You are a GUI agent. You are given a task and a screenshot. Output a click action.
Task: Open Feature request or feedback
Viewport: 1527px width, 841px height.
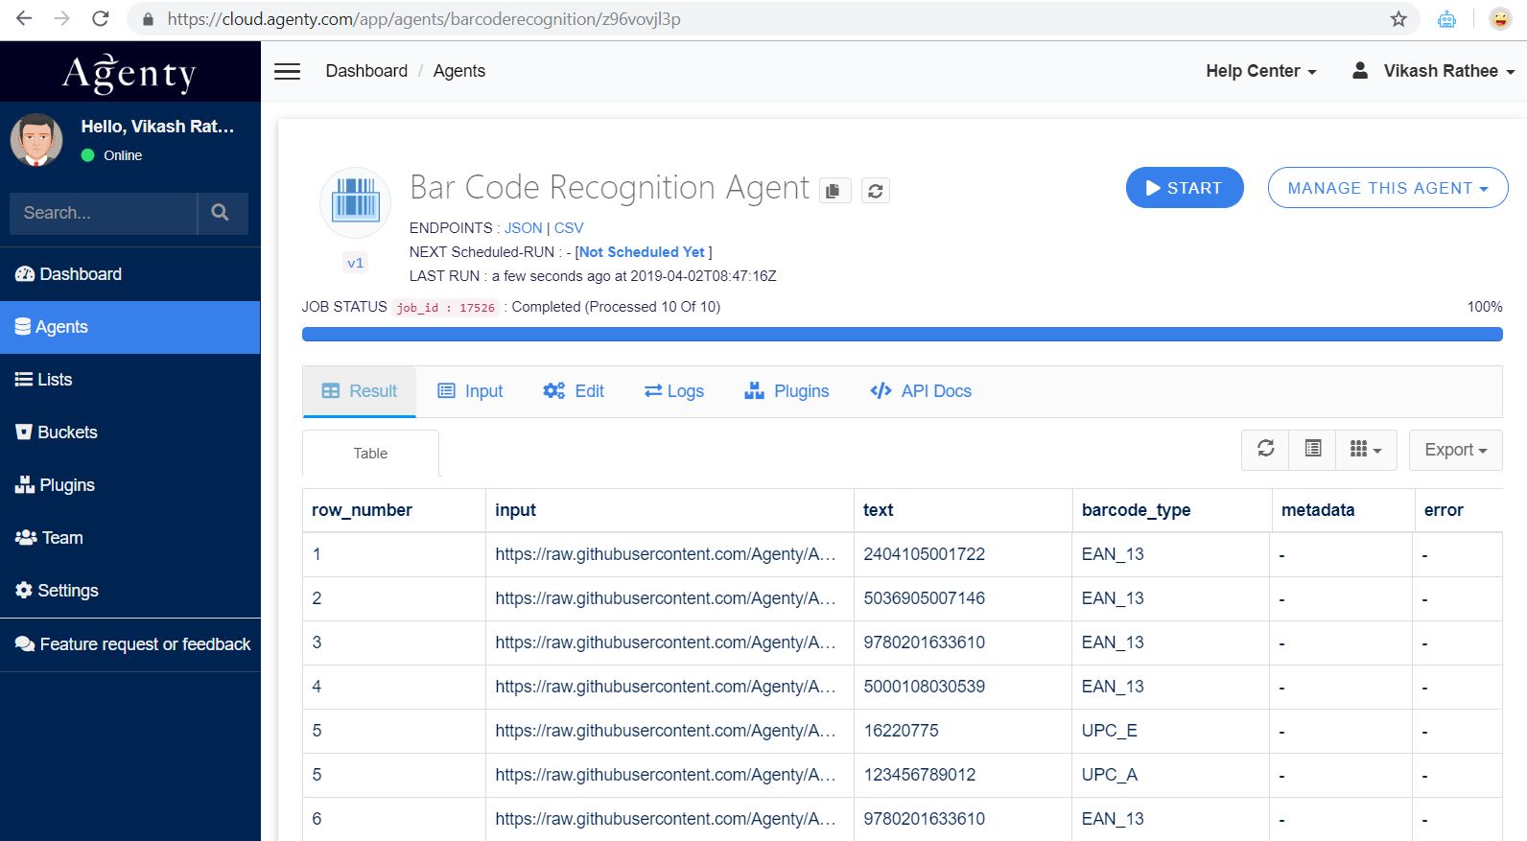coord(130,644)
